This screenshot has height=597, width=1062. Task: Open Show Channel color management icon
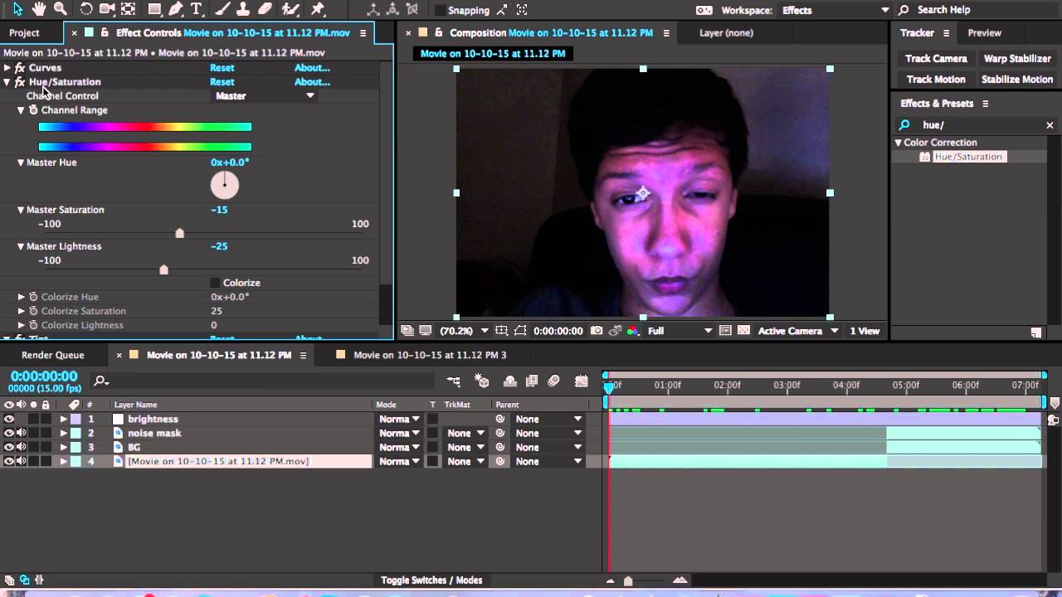633,331
